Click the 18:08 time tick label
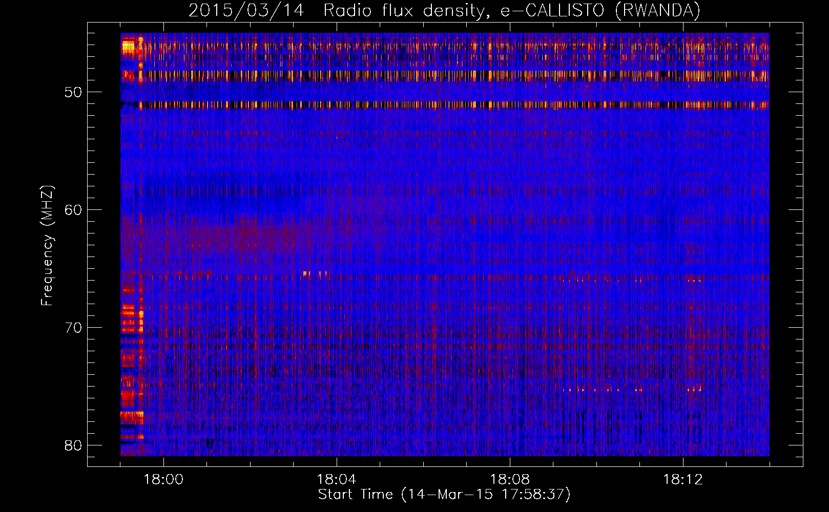829x512 pixels. (x=510, y=480)
